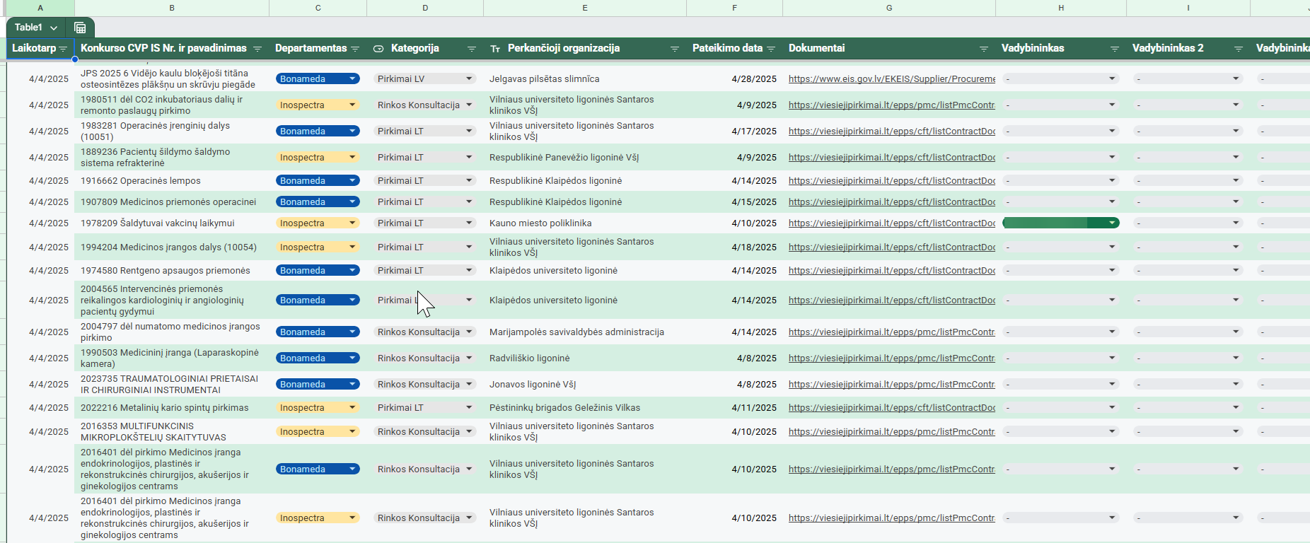Select cell 'Jonavos ligoninė VšĮ'
The width and height of the screenshot is (1310, 543).
[585, 384]
